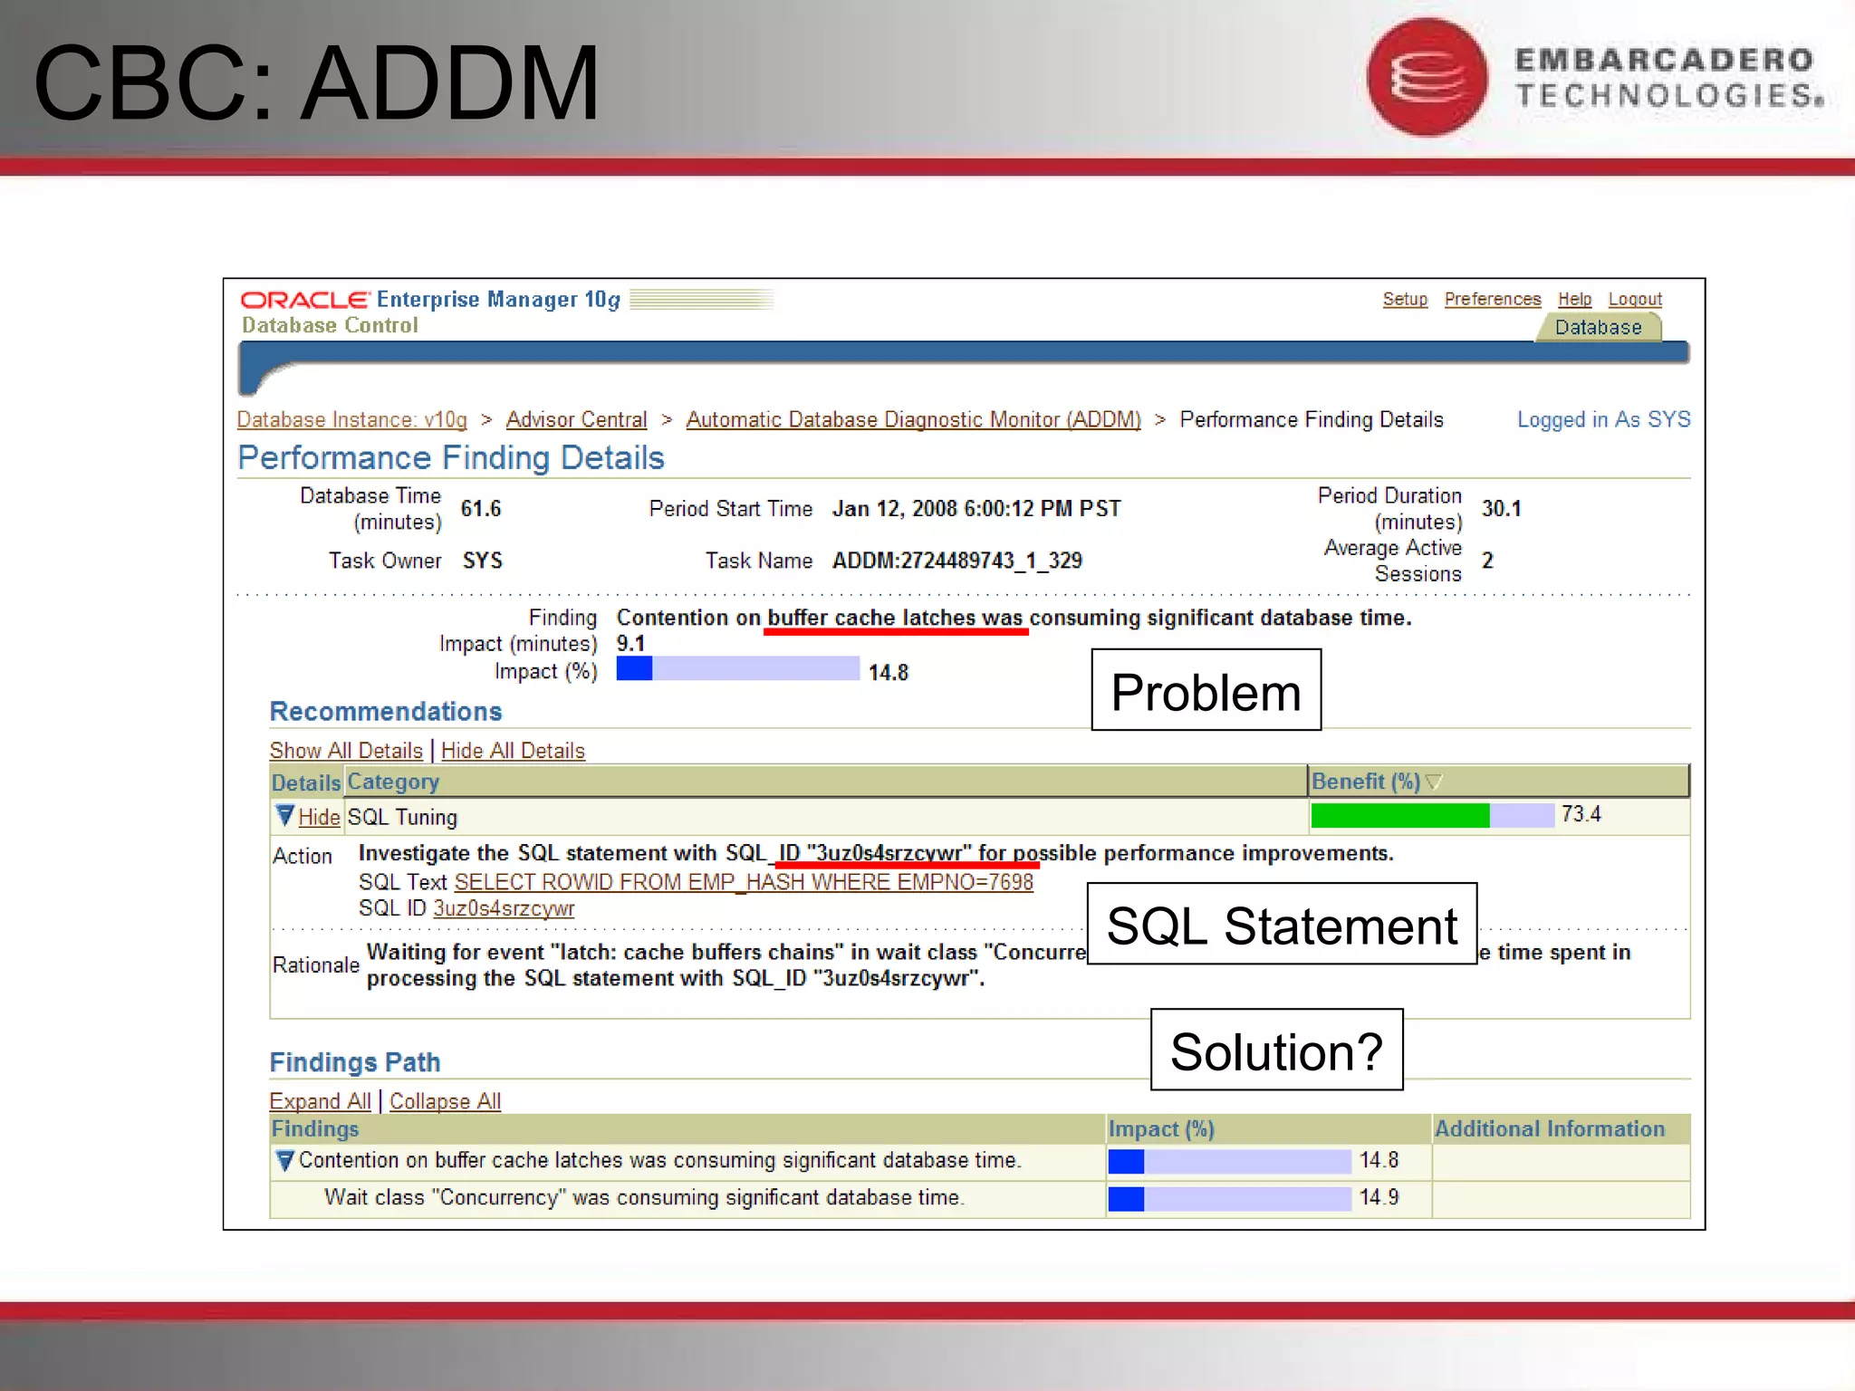1855x1391 pixels.
Task: Click the Hide link in SQL Tuning row
Action: pos(319,817)
